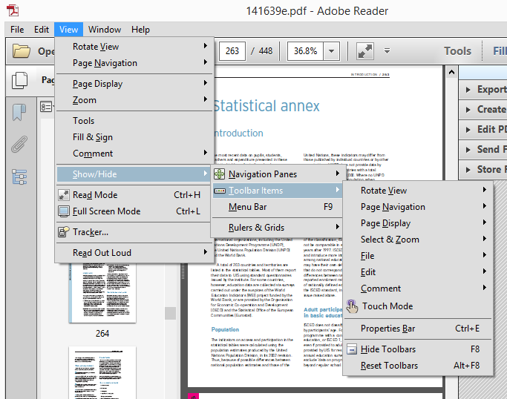This screenshot has width=507, height=399.
Task: Open the Window menu
Action: (x=105, y=30)
